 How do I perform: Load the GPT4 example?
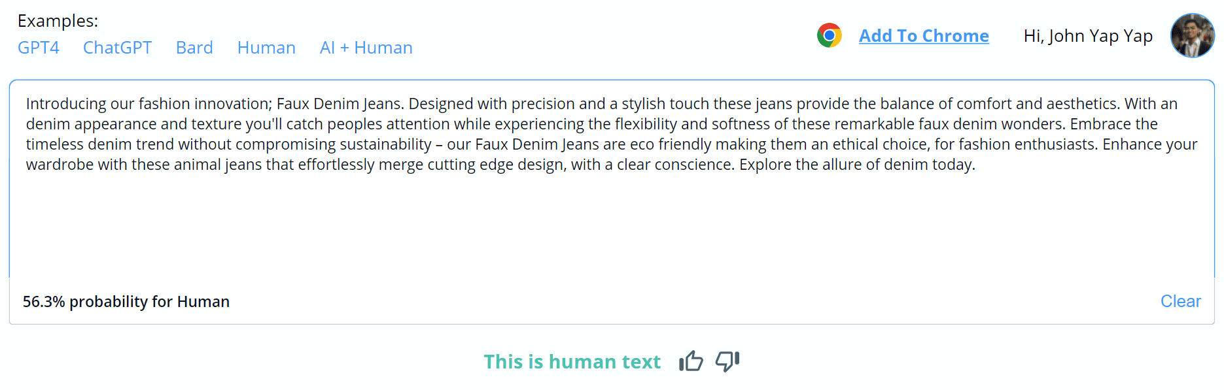pyautogui.click(x=39, y=48)
